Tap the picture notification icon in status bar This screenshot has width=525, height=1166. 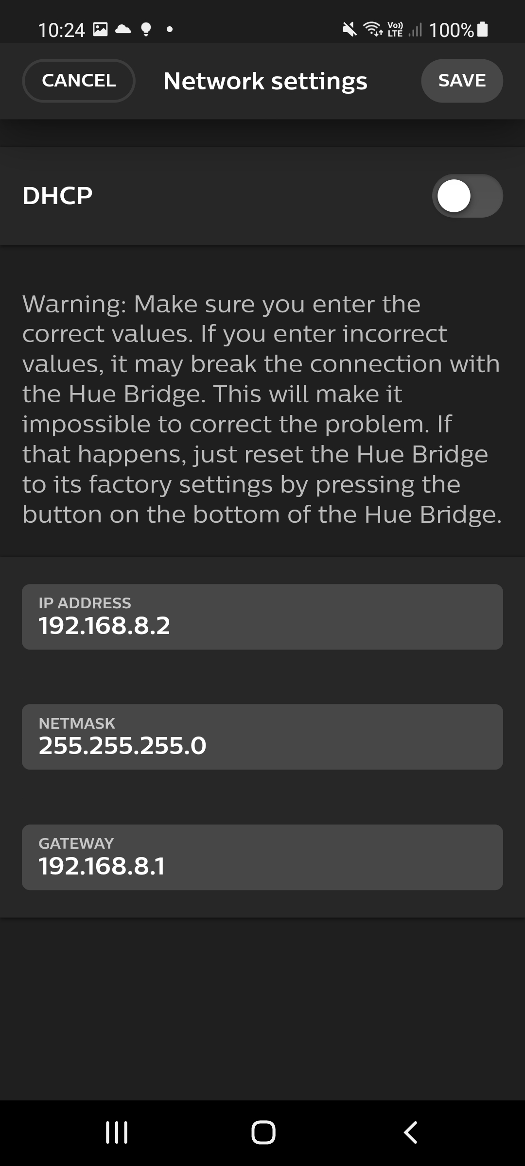pyautogui.click(x=100, y=30)
